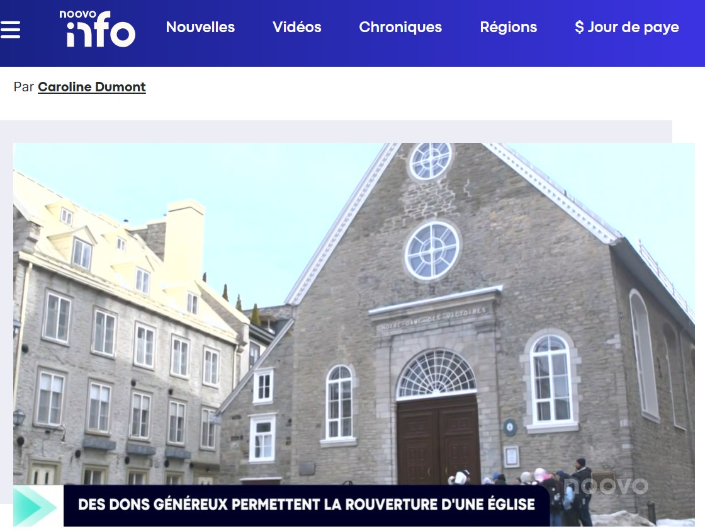Open author Caroline Dumont's profile link
705x531 pixels.
point(92,87)
